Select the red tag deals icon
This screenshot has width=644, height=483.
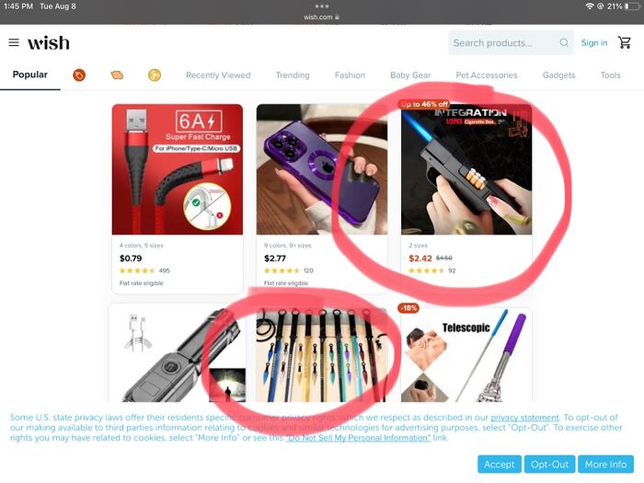click(79, 75)
